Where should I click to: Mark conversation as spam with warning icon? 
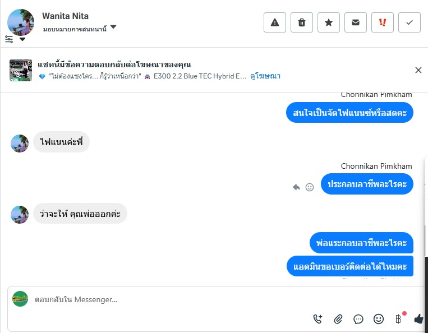click(x=275, y=22)
